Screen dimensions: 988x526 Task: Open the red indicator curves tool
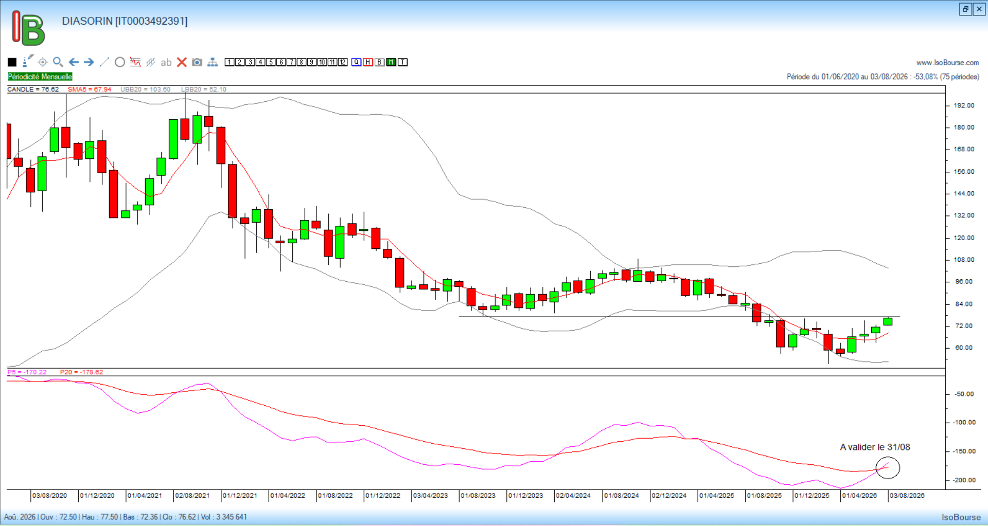coord(135,62)
